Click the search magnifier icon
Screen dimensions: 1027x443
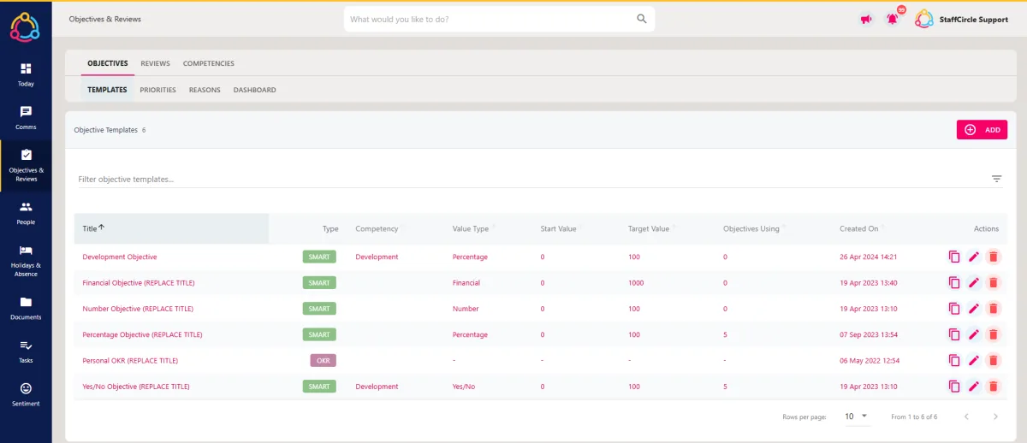click(642, 19)
